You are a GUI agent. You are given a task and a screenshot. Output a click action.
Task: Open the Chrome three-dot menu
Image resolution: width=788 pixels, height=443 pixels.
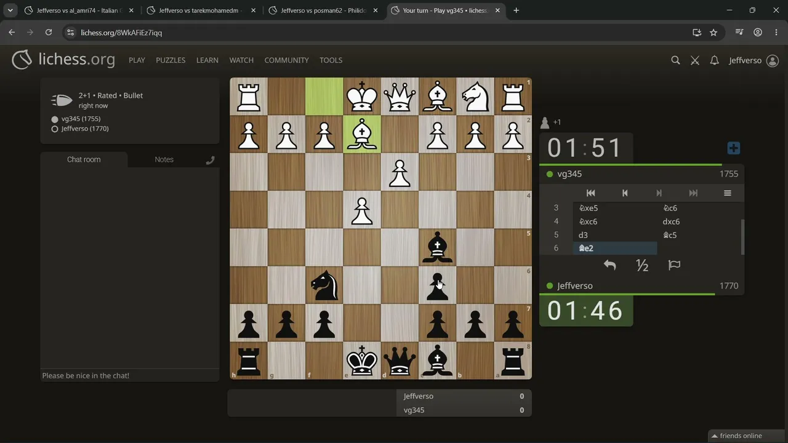tap(776, 33)
